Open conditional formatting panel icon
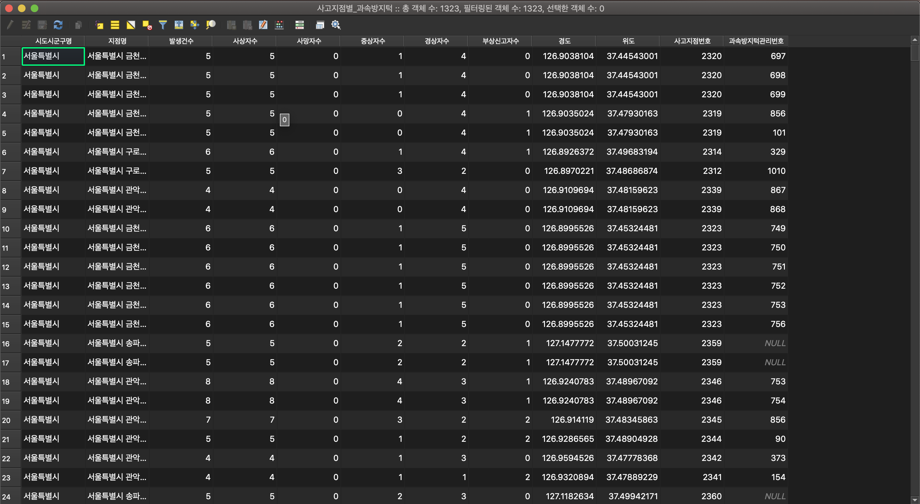Image resolution: width=920 pixels, height=504 pixels. coord(299,25)
